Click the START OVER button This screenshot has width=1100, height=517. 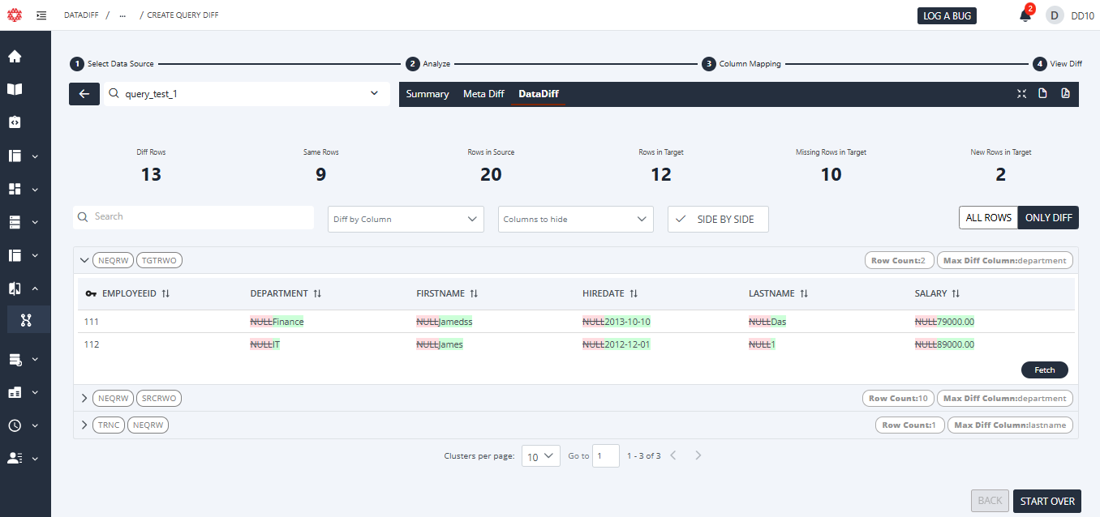click(x=1047, y=501)
